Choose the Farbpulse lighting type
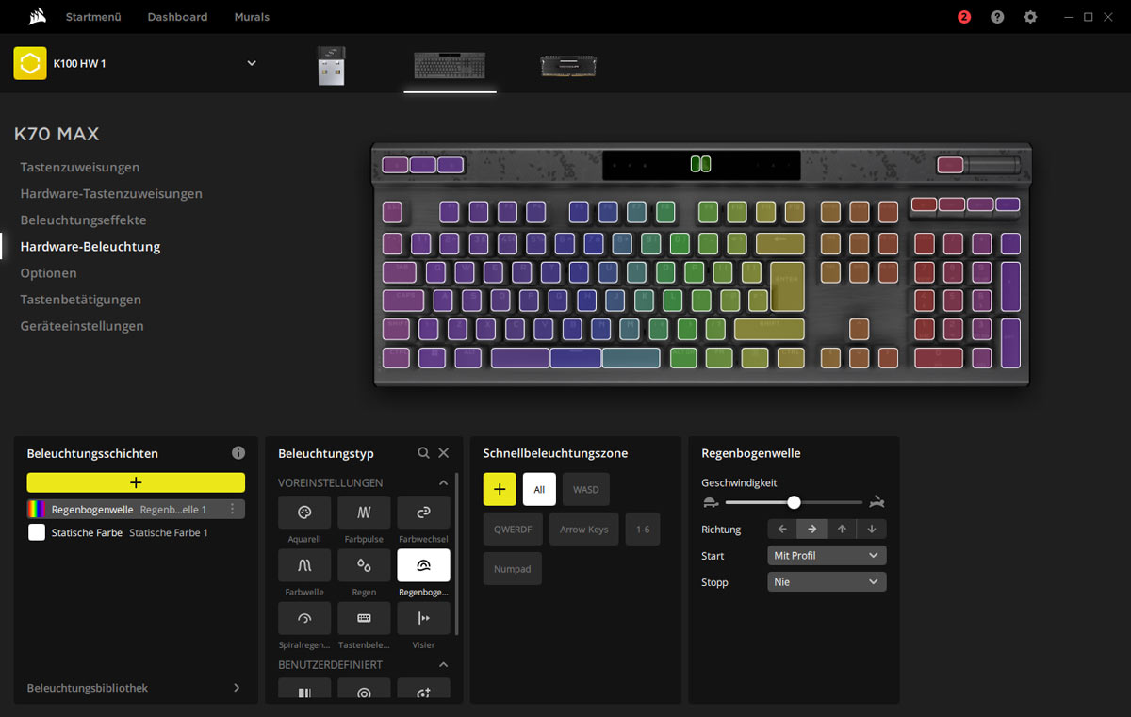This screenshot has height=717, width=1131. click(x=364, y=513)
